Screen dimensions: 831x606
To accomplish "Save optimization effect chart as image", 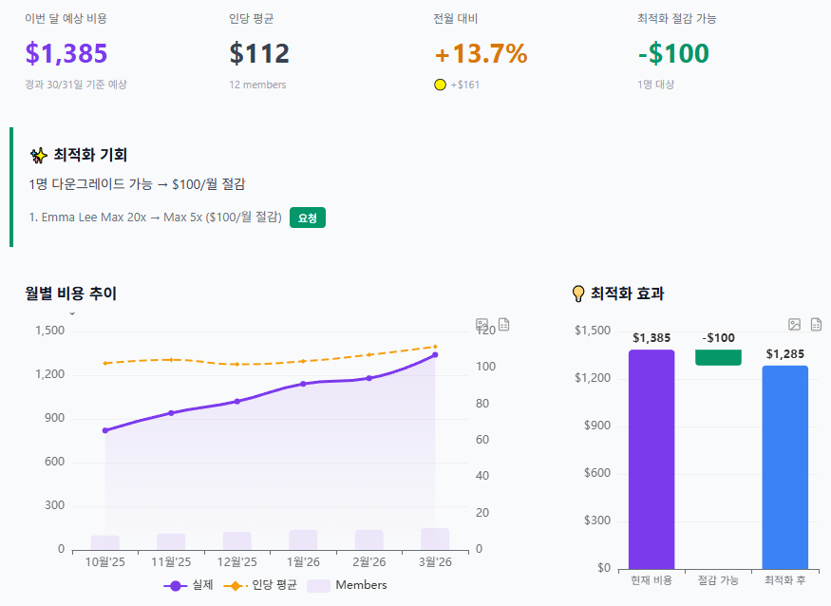I will point(795,325).
